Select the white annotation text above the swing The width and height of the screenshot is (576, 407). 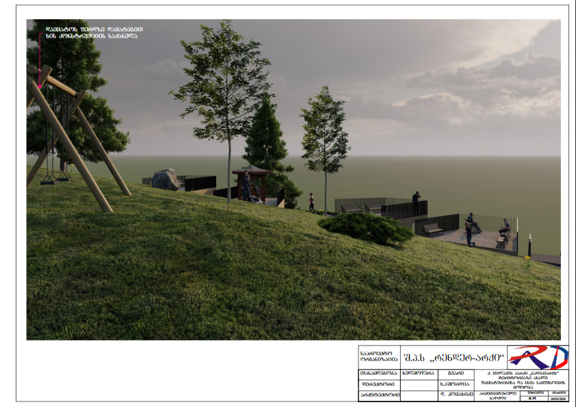click(93, 33)
